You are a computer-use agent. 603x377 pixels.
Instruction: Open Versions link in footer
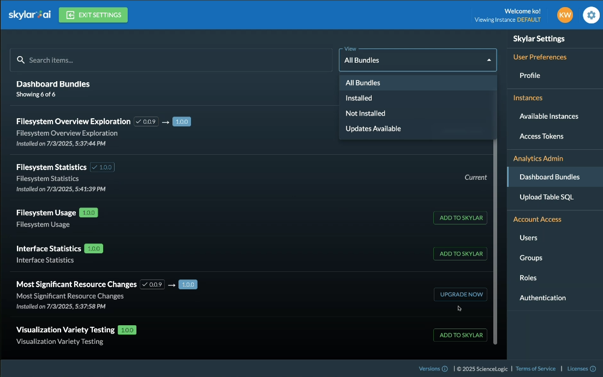tap(429, 368)
